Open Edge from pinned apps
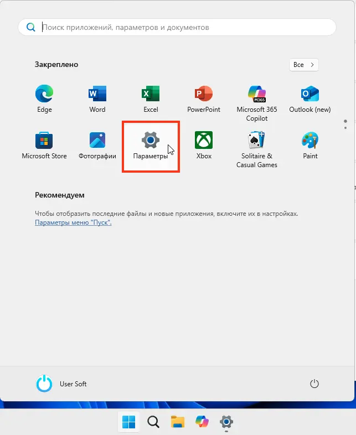This screenshot has width=356, height=435. (44, 99)
